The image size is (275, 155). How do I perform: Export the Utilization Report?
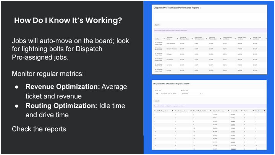[157, 101]
